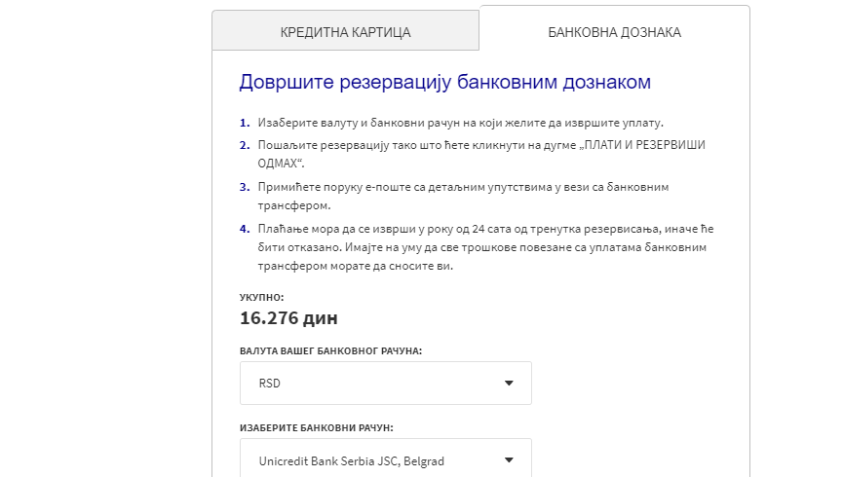Click step 4 text Плаћање мора да се изврши
843x477 pixels.
[485, 247]
